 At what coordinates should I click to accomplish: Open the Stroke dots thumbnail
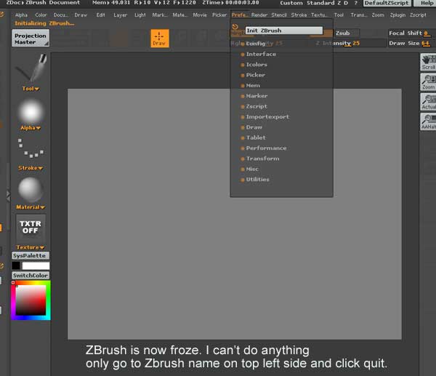pyautogui.click(x=31, y=148)
